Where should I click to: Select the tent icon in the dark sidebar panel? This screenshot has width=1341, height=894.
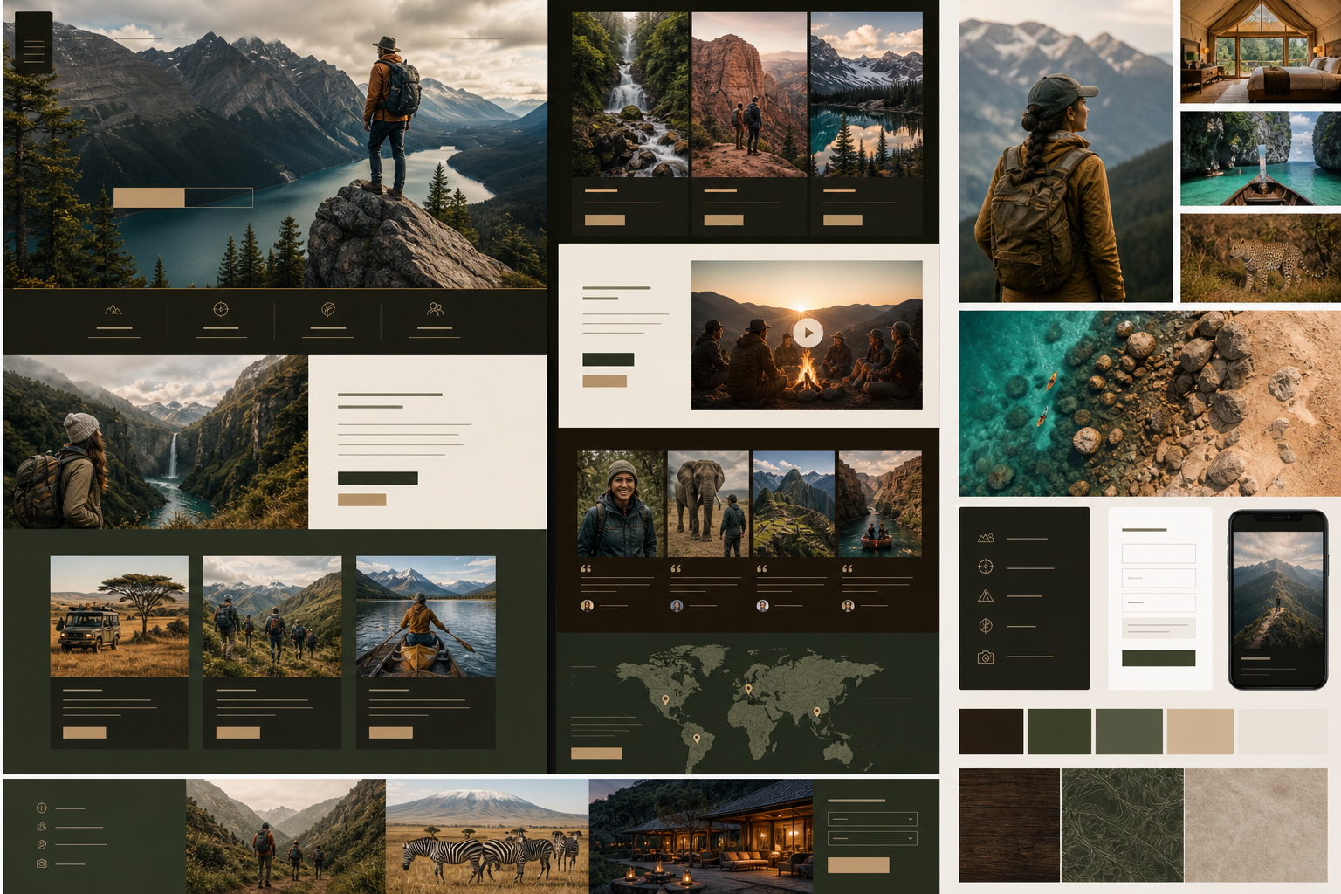986,596
